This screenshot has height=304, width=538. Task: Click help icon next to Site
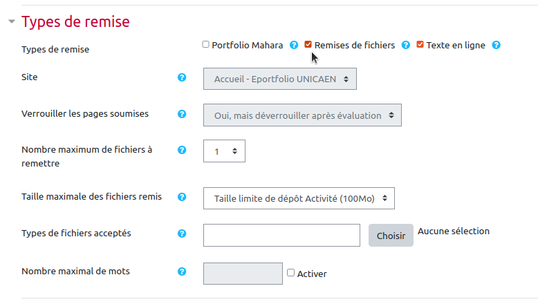coord(182,77)
